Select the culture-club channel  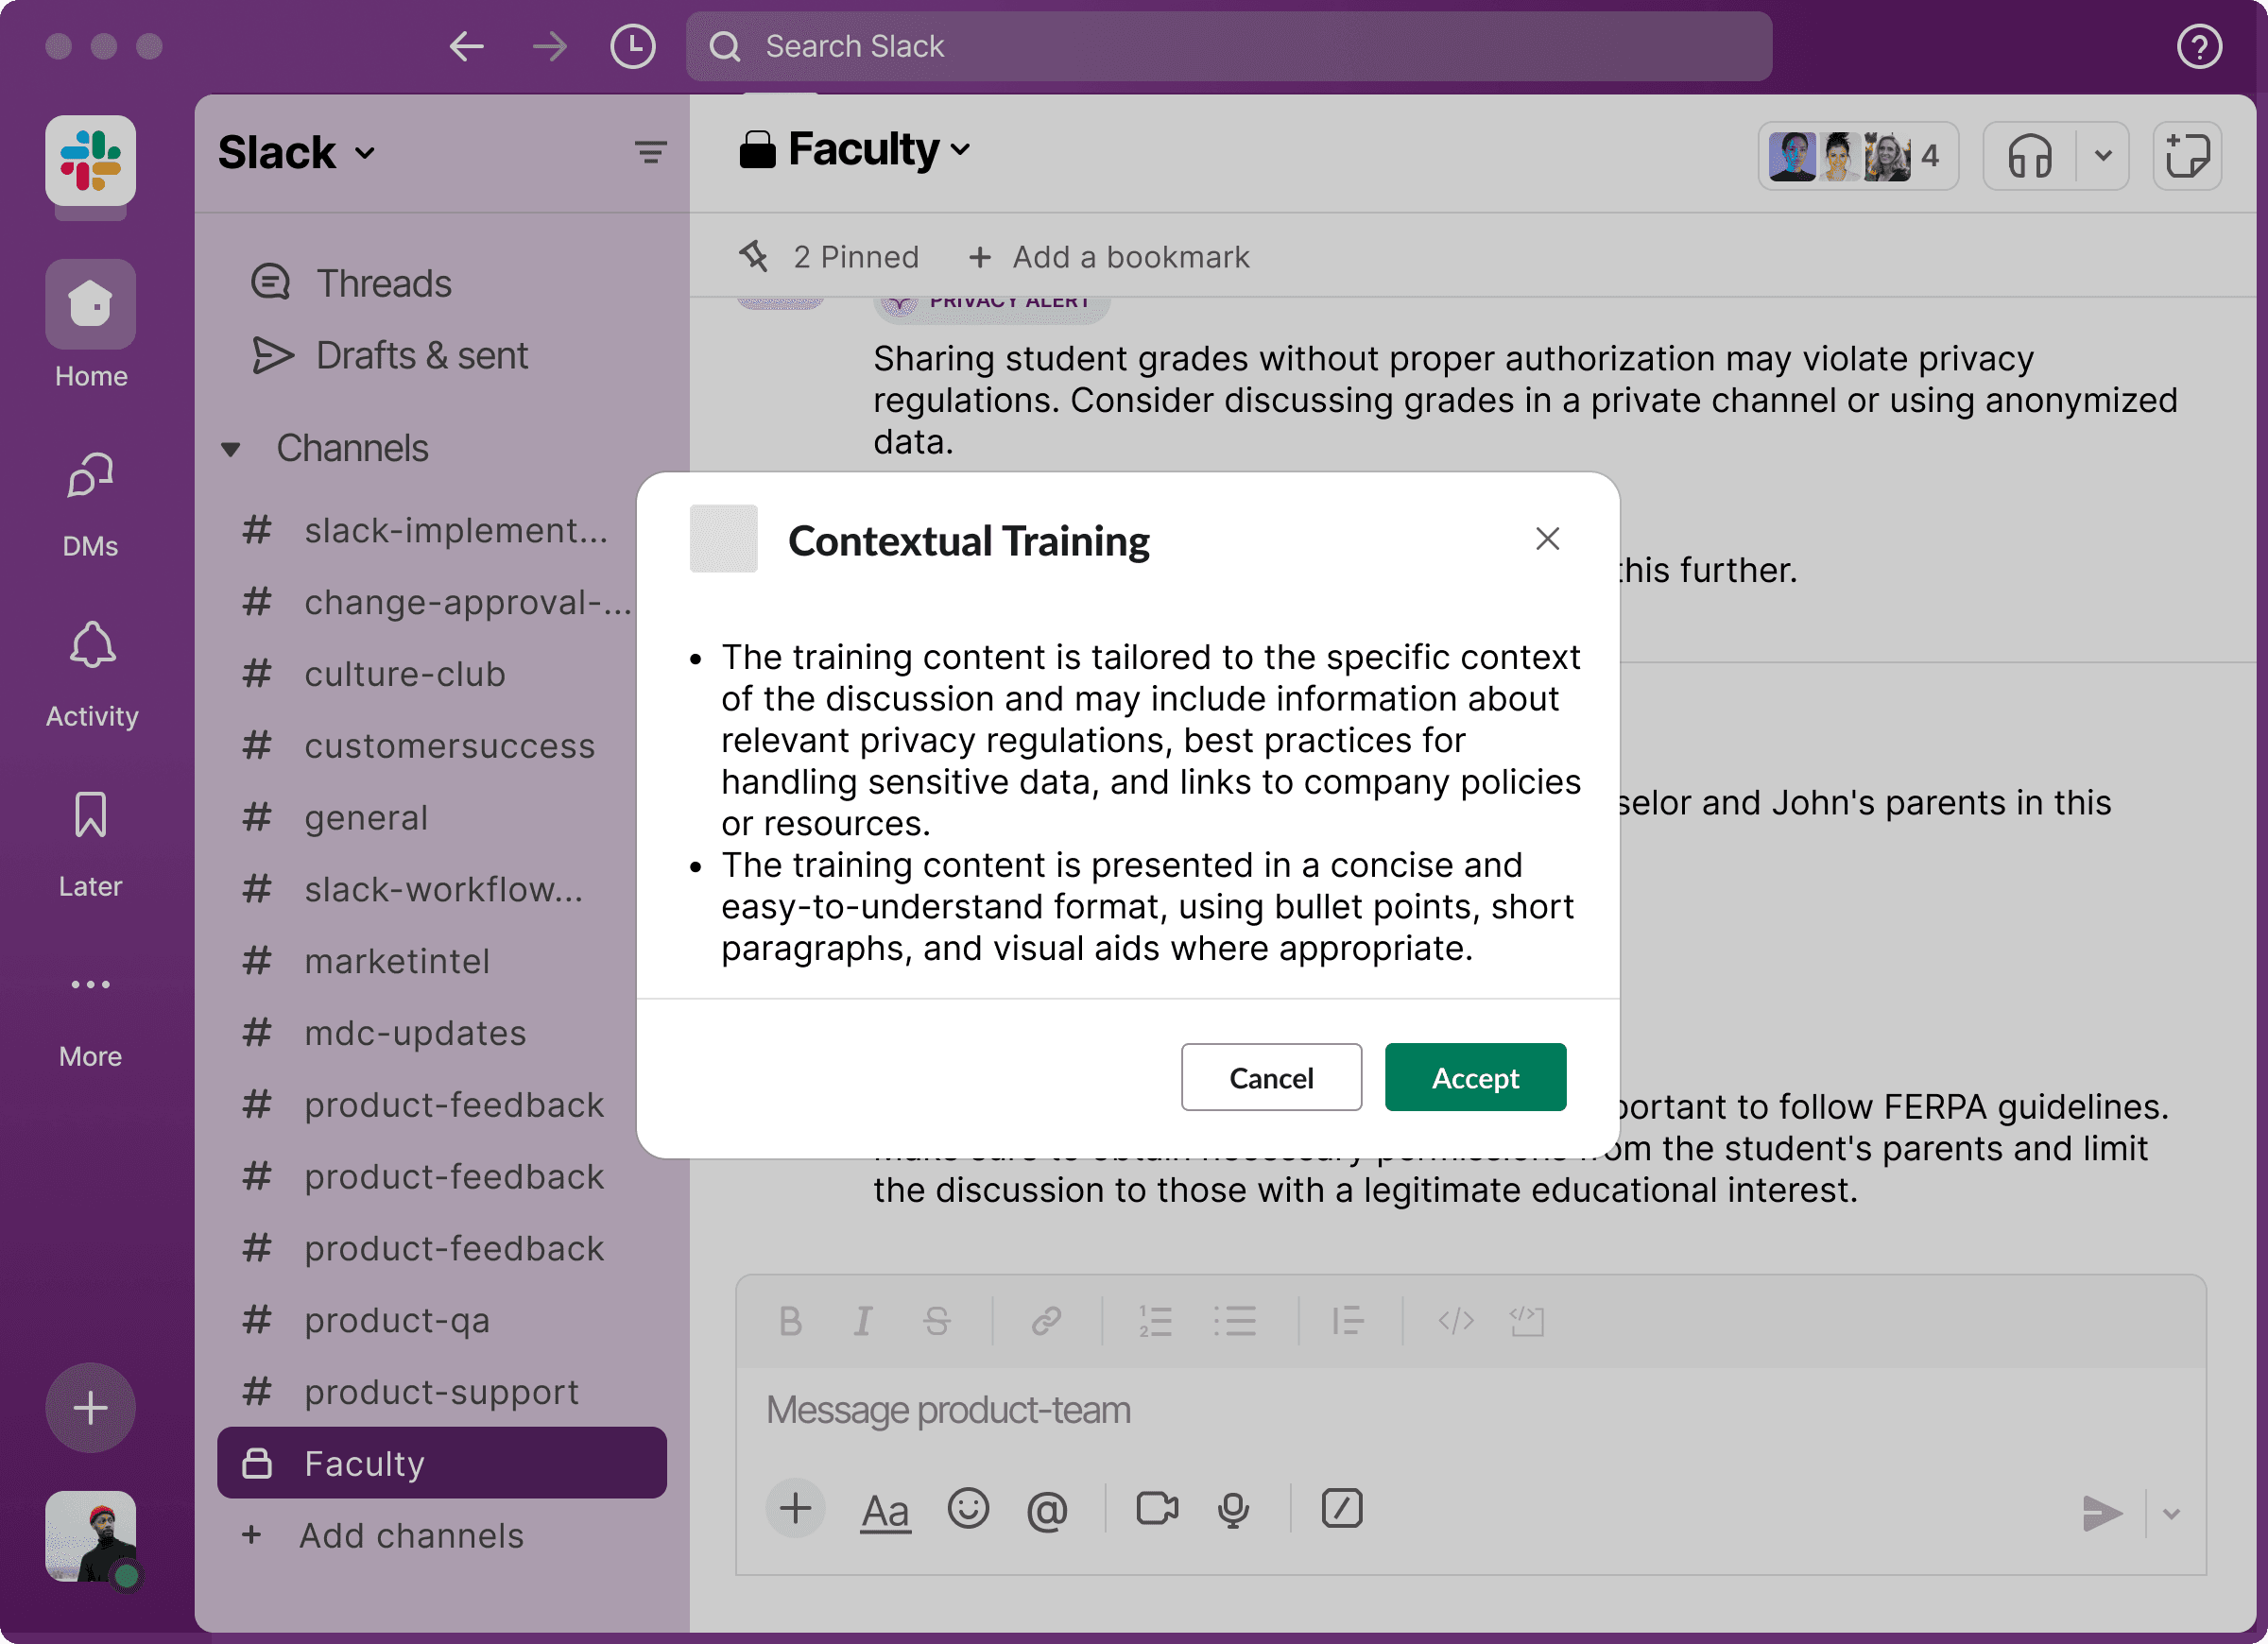pos(404,674)
